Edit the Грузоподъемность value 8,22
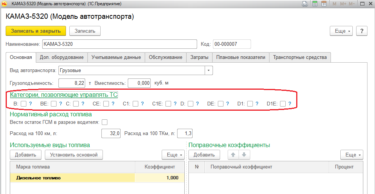 [72, 83]
